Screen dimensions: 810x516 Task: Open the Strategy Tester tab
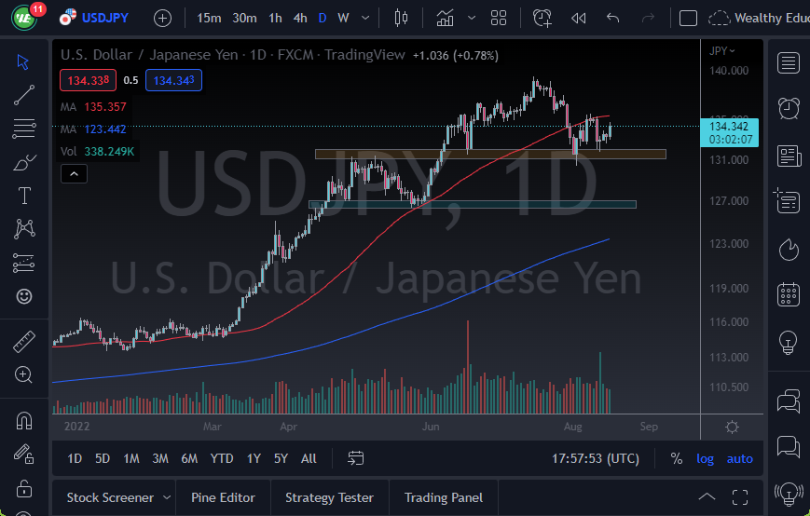click(329, 497)
